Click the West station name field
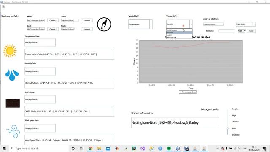Viewport: 270px width, 152px height. [x=36, y=20]
